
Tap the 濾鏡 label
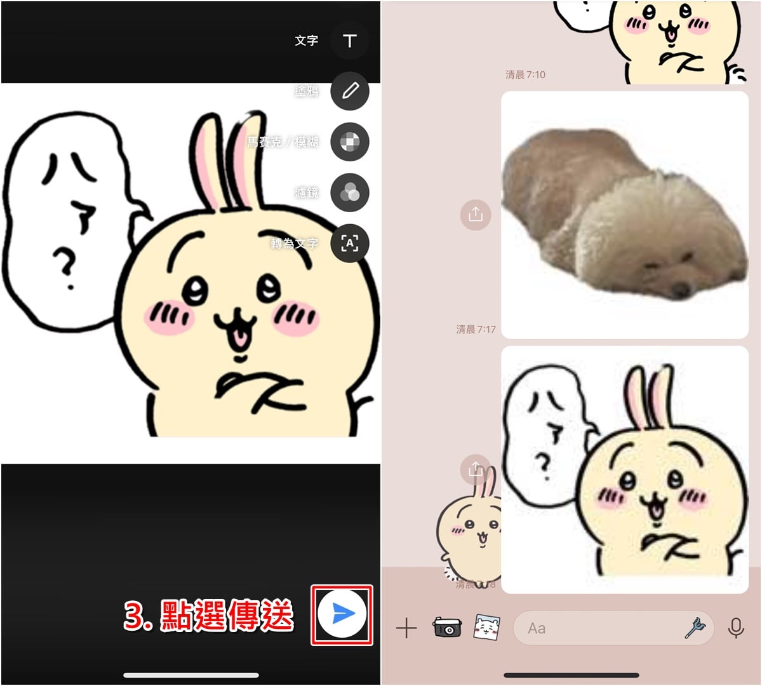(x=307, y=192)
